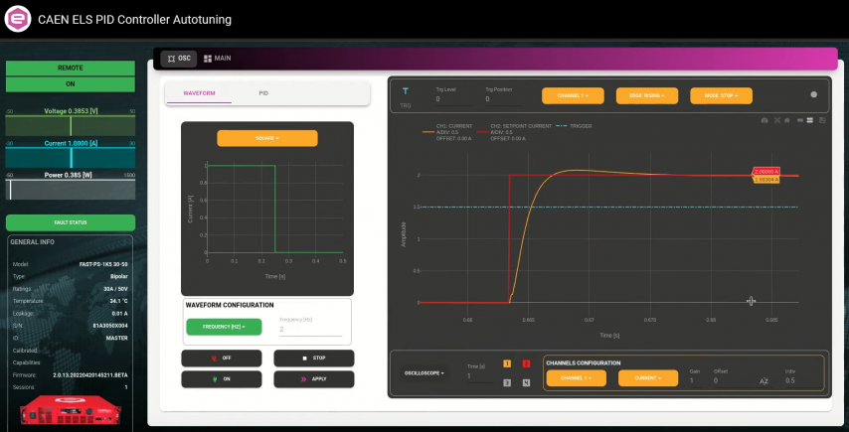
Task: Click the Trg Level input field
Action: pos(455,99)
